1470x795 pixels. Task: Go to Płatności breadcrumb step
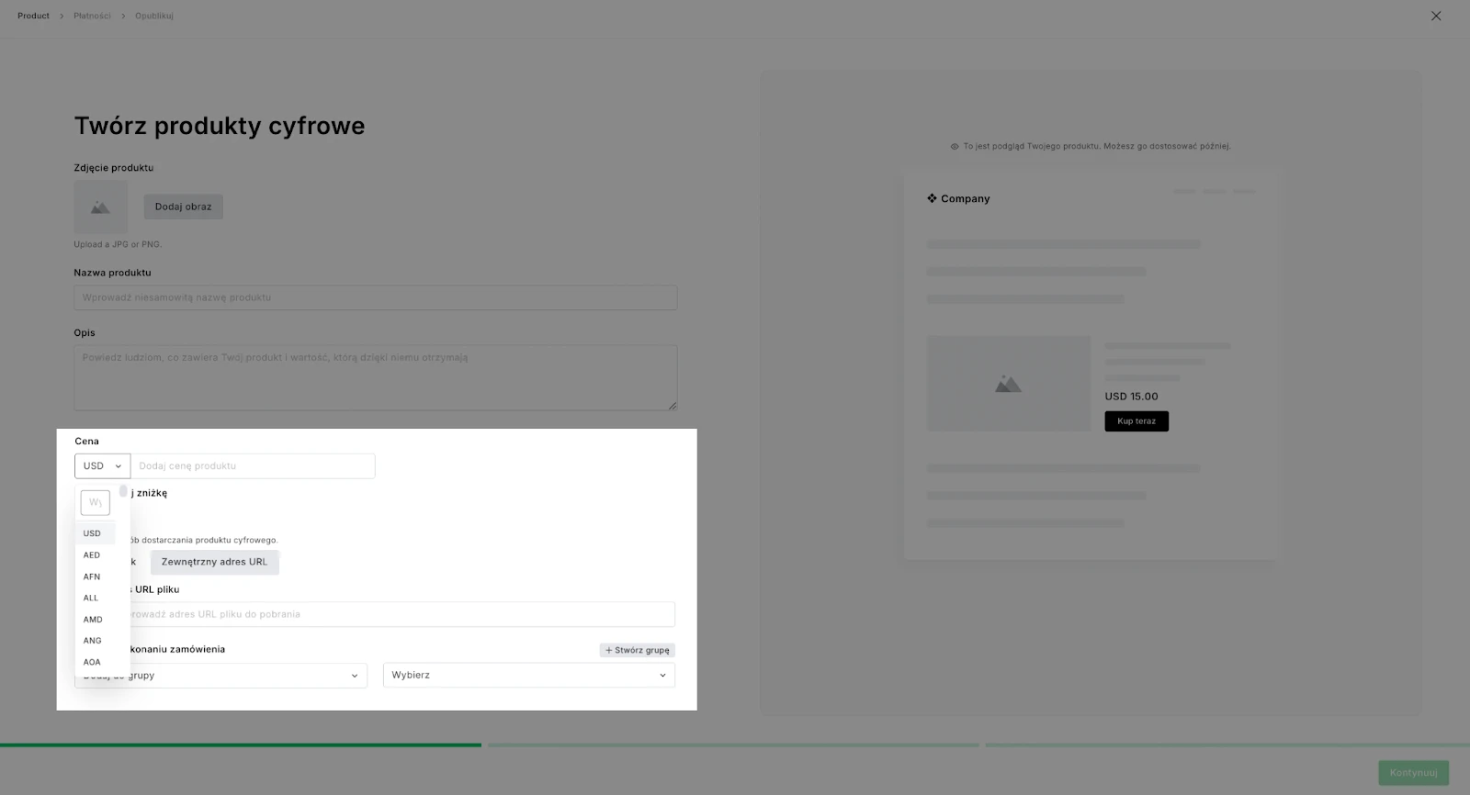(x=92, y=16)
